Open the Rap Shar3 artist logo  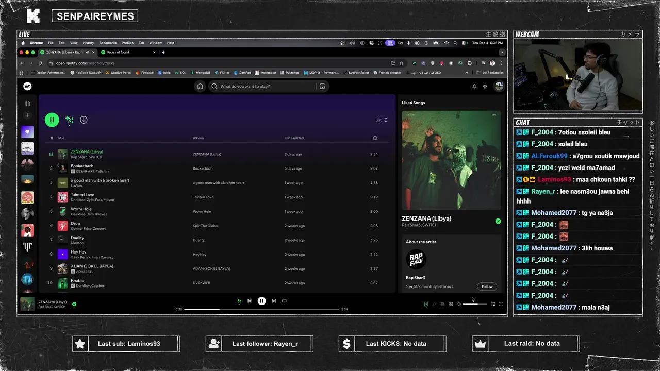(x=416, y=259)
